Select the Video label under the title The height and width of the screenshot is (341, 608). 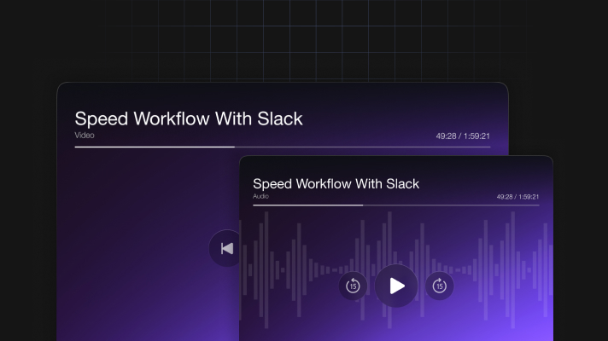click(x=84, y=135)
